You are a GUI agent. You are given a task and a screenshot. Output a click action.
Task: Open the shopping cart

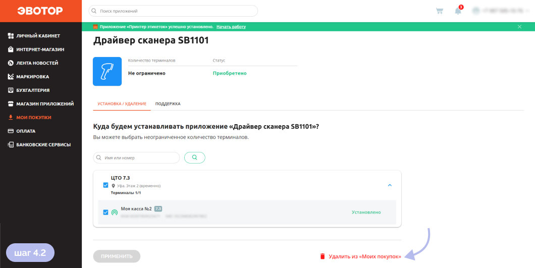(x=440, y=11)
